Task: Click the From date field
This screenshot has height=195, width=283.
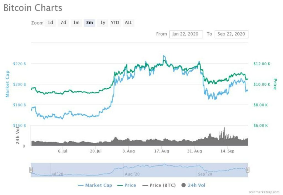Action: pyautogui.click(x=186, y=34)
